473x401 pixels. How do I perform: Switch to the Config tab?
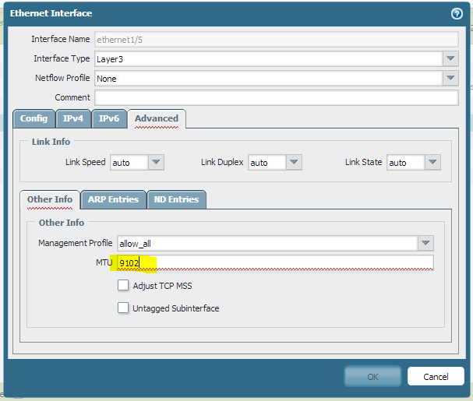click(34, 118)
